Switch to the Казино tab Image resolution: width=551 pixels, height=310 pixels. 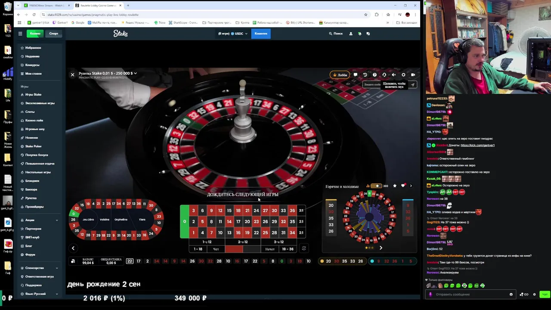(35, 33)
